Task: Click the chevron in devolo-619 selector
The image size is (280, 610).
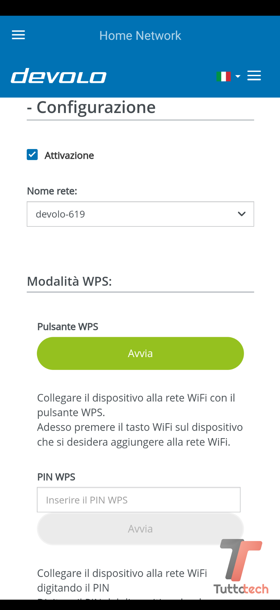Action: click(x=242, y=214)
